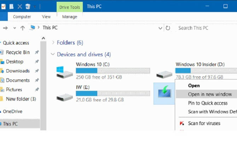Open the Manage ribbon tab
The width and height of the screenshot is (237, 142).
point(70,17)
